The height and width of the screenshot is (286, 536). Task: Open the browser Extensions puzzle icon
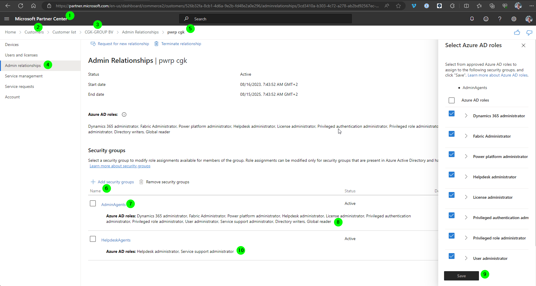452,6
